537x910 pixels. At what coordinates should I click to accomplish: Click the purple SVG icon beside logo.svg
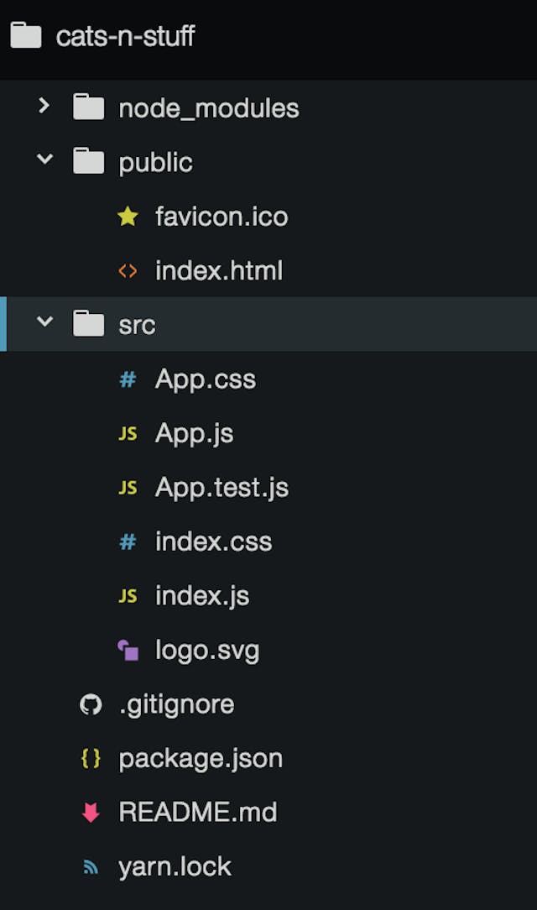pyautogui.click(x=128, y=650)
